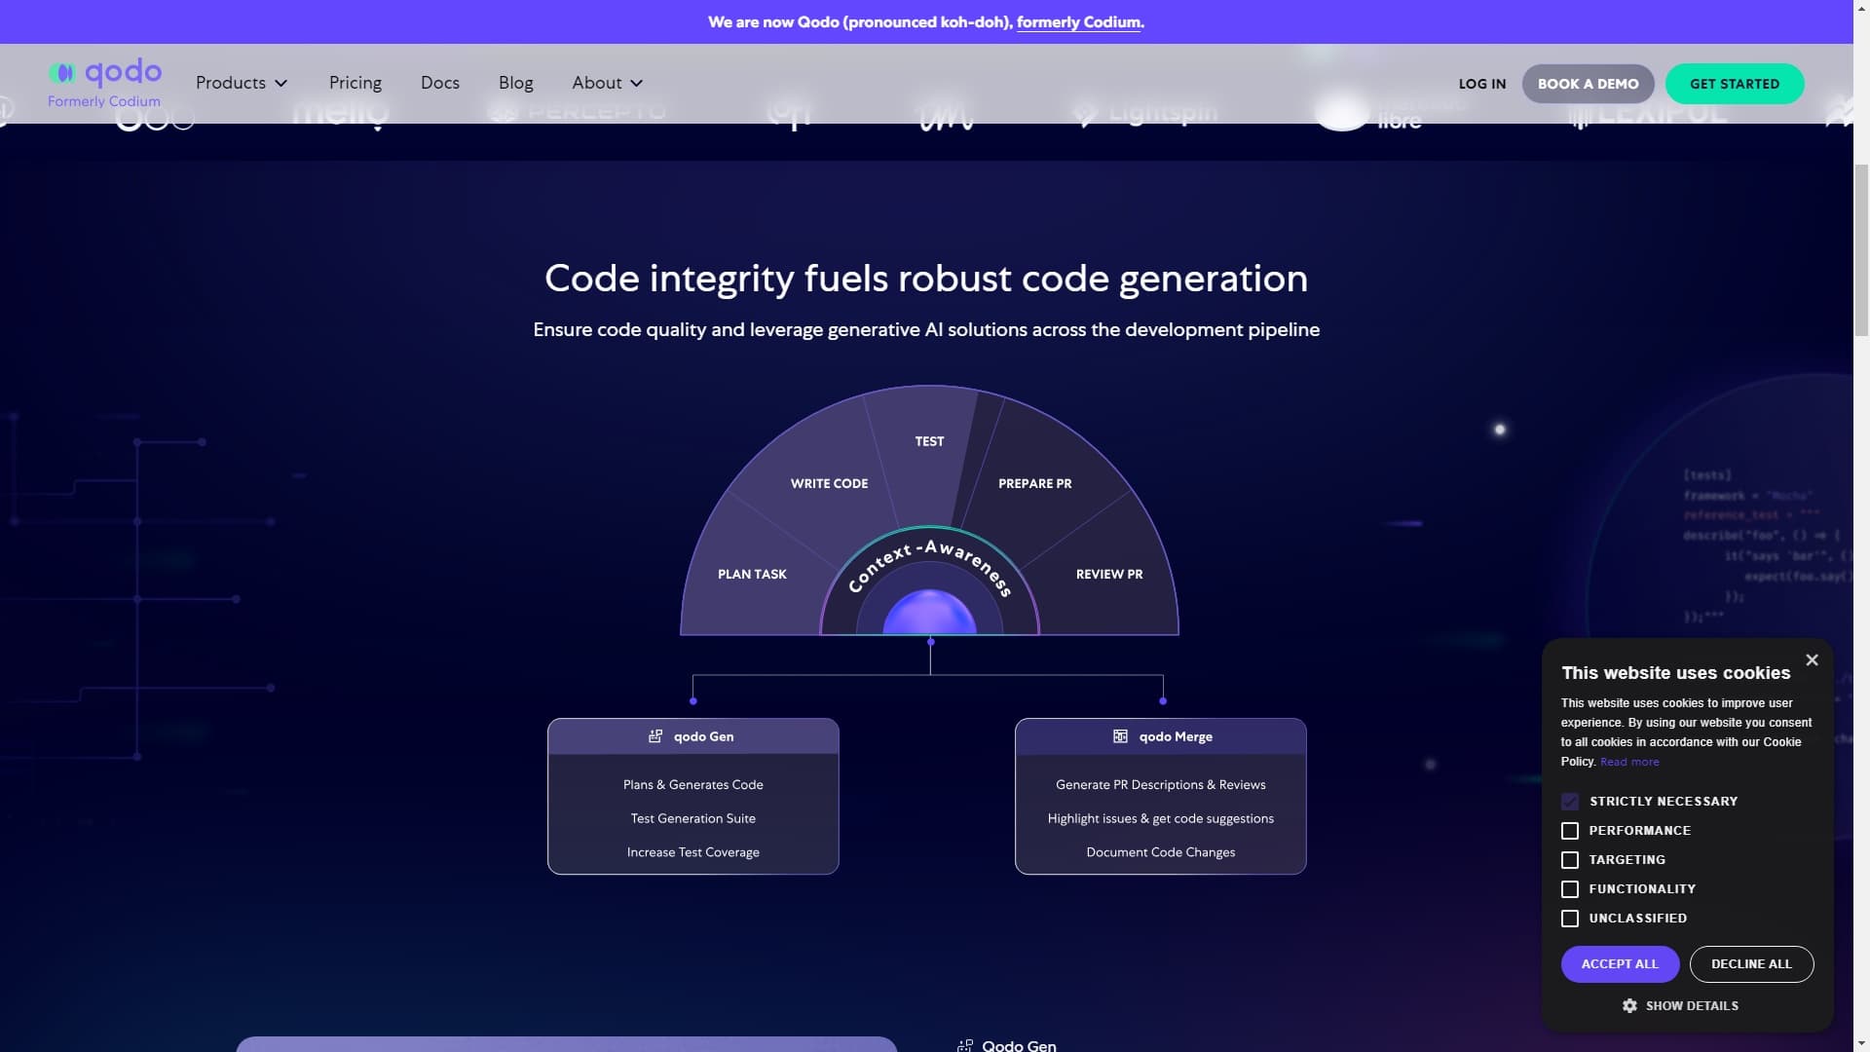Click the Get Started button
Viewport: 1870px width, 1052px height.
pos(1735,84)
